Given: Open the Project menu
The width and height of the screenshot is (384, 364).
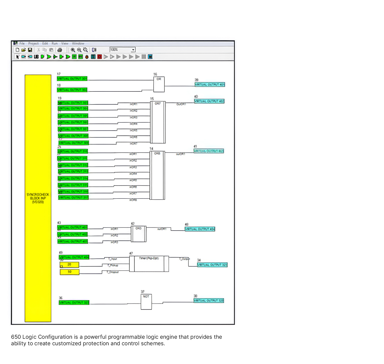Looking at the screenshot, I should 33,43.
